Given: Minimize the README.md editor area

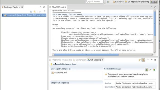Looking at the screenshot, I should 151,7.
